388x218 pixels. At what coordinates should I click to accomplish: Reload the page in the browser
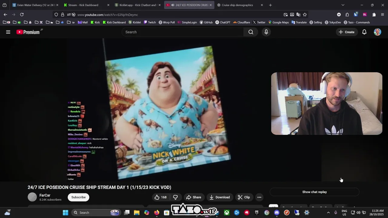tap(22, 15)
